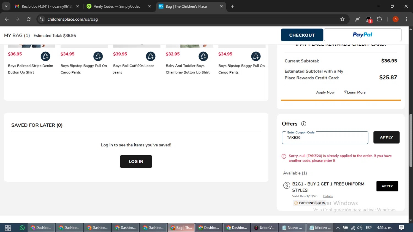Image resolution: width=413 pixels, height=232 pixels.
Task: Add the last $34.95 Ripstop Cargo Pants to bag
Action: [x=256, y=56]
